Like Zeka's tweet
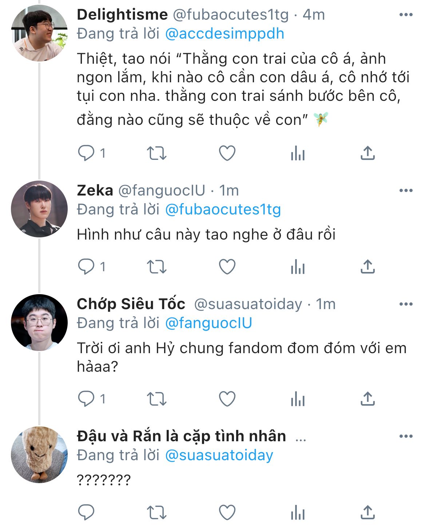The width and height of the screenshot is (429, 525). (227, 267)
